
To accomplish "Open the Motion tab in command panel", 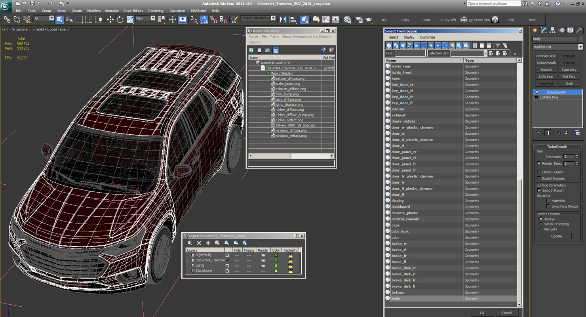I will 561,31.
